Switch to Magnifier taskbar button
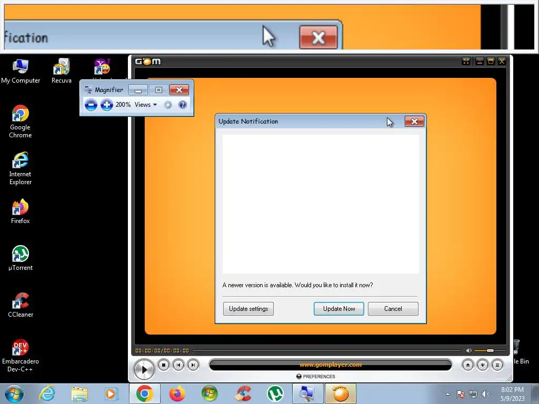This screenshot has height=404, width=539. [x=307, y=393]
